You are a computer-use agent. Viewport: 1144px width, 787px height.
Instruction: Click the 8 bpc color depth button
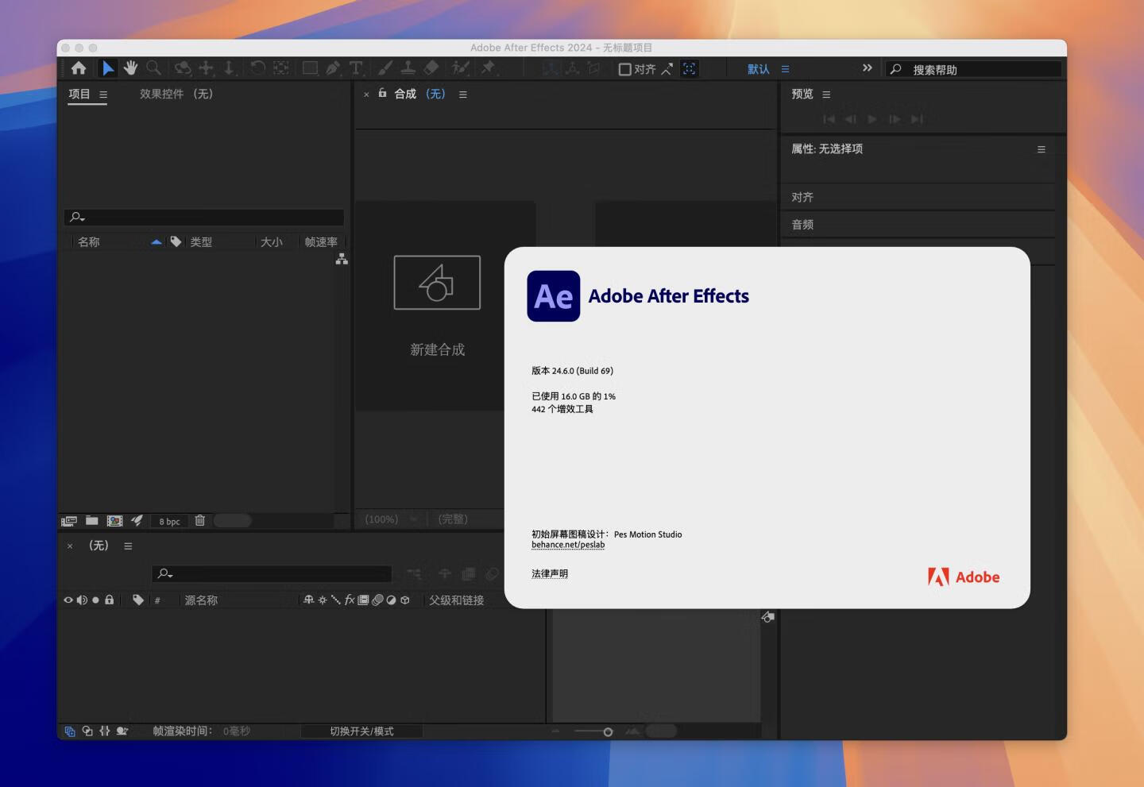pos(169,521)
